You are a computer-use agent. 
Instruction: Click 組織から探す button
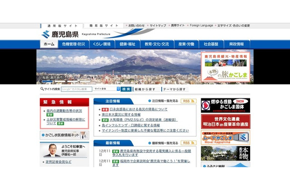pyautogui.click(x=146, y=89)
